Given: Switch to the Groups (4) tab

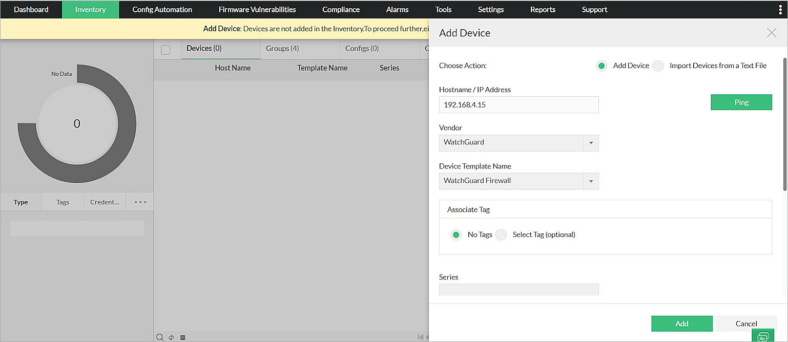Looking at the screenshot, I should tap(282, 48).
